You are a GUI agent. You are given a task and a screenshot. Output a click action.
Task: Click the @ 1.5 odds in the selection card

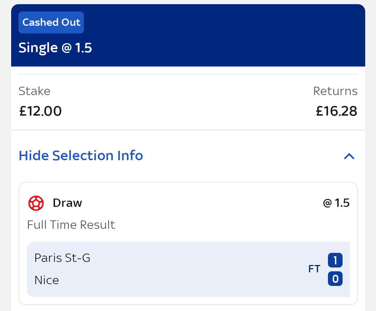pos(336,203)
